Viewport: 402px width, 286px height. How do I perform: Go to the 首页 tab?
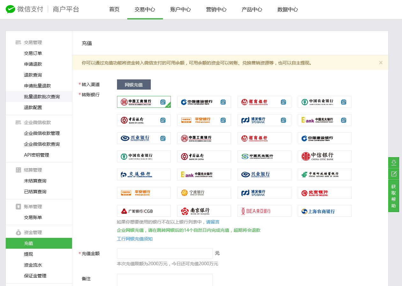[114, 10]
